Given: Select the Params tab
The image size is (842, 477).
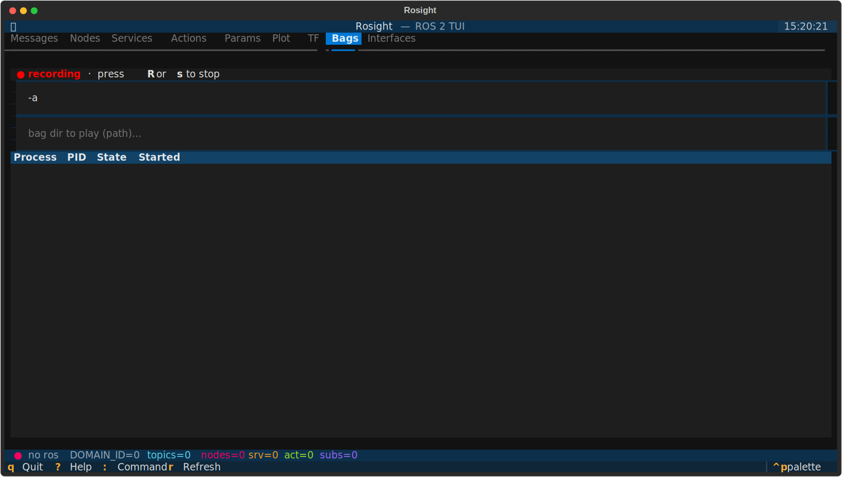Looking at the screenshot, I should click(242, 38).
